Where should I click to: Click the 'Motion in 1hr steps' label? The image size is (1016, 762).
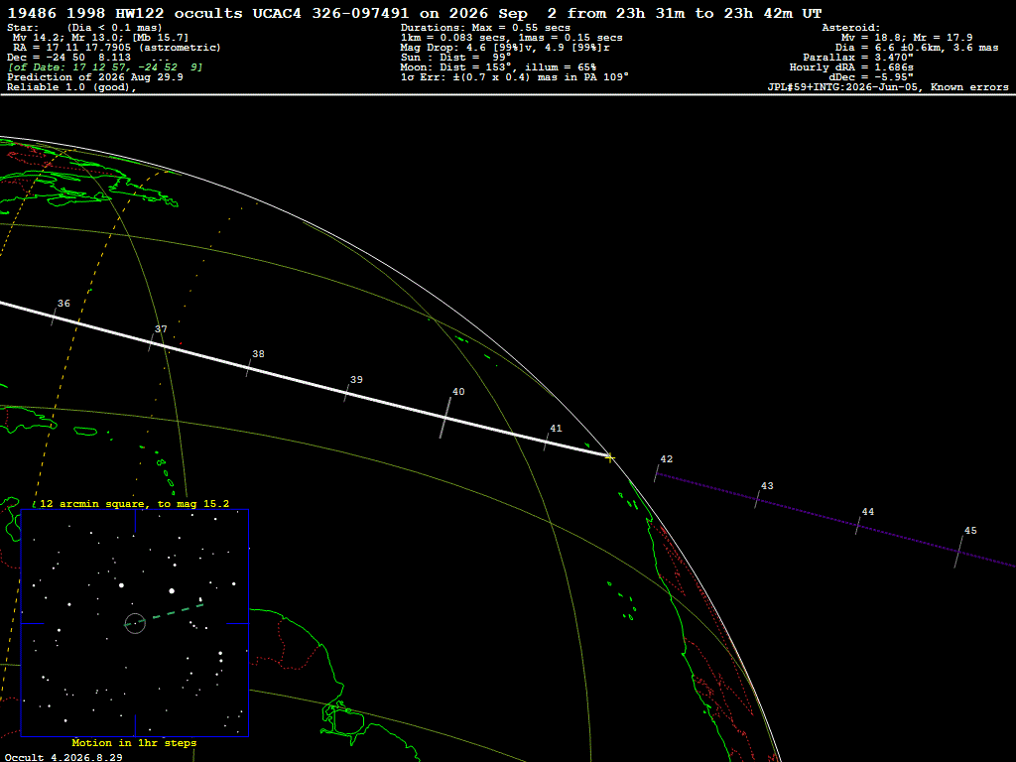click(134, 742)
